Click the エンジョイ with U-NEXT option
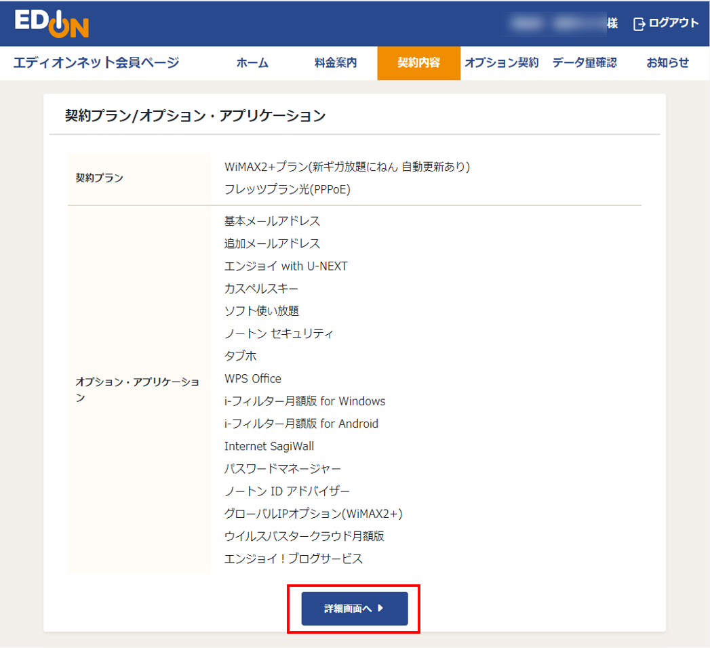Screen dimensions: 710x648 (285, 266)
